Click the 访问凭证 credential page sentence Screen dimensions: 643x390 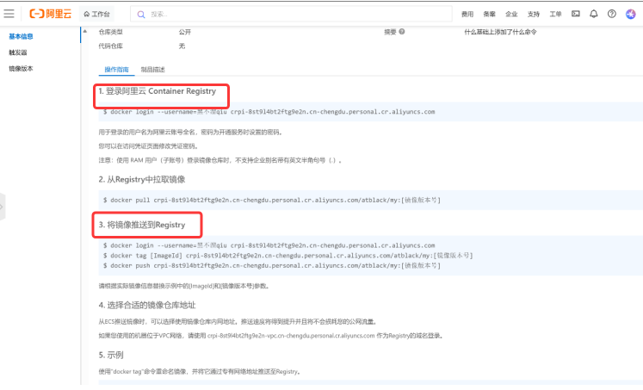[148, 146]
